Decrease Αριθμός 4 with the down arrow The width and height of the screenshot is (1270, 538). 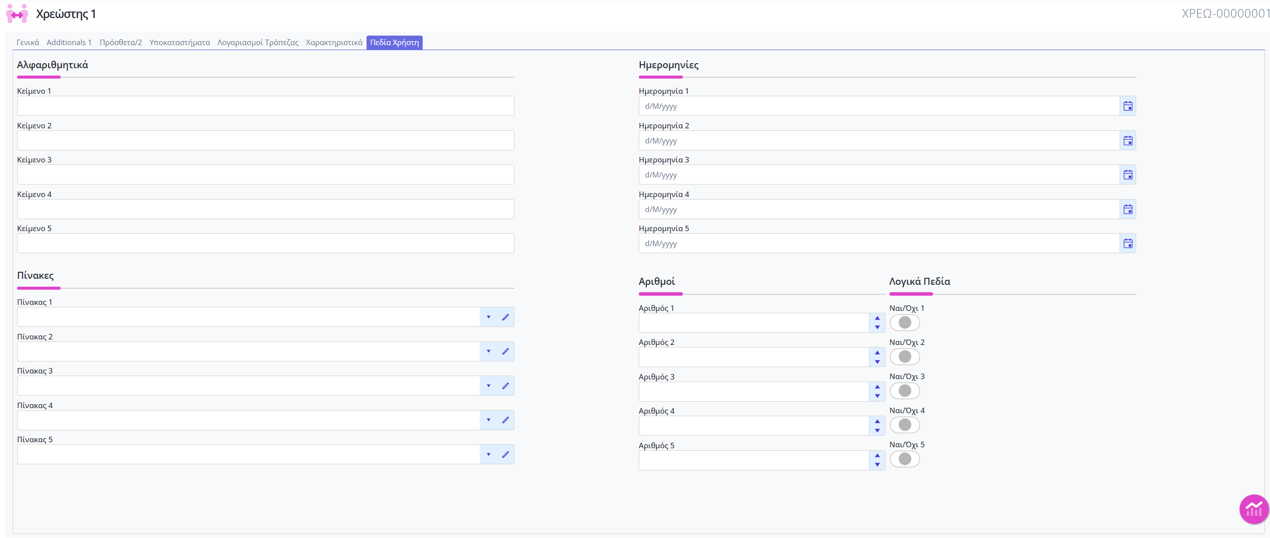(x=877, y=430)
